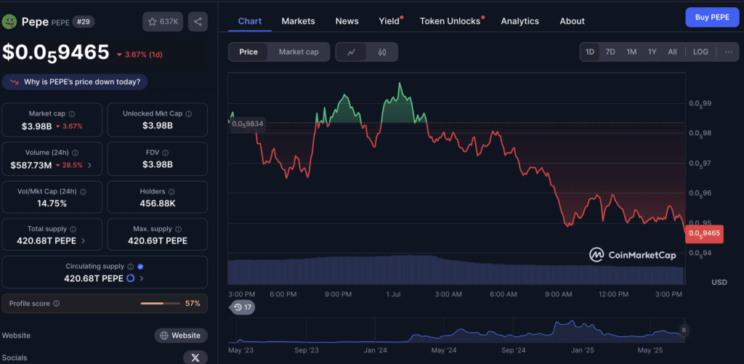Open the About tab

tap(572, 21)
